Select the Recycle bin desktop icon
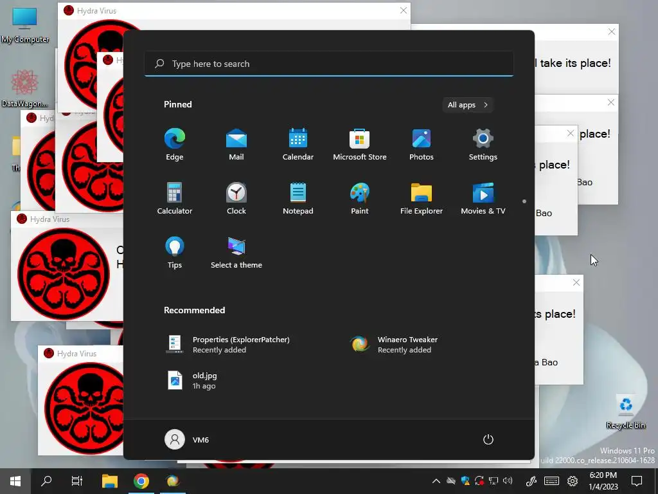Viewport: 658px width, 494px height. [x=626, y=412]
